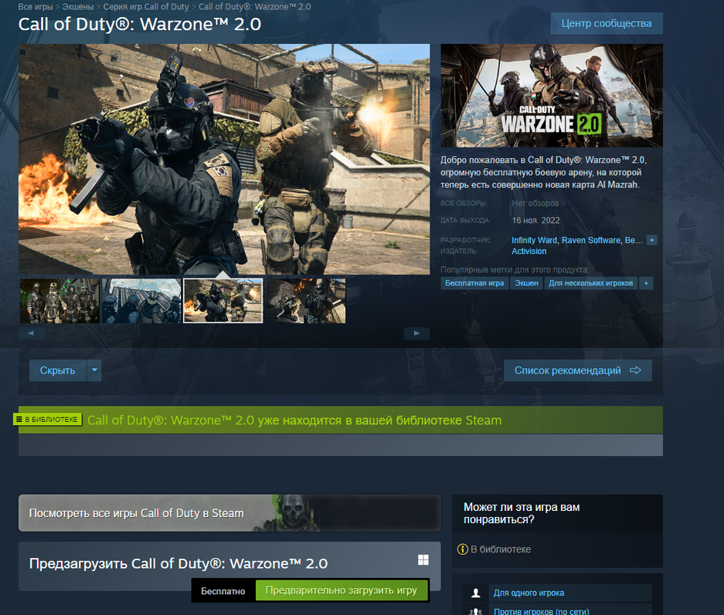Click 'Может ли эта игра вам понравиться?' heading
724x615 pixels.
click(522, 513)
